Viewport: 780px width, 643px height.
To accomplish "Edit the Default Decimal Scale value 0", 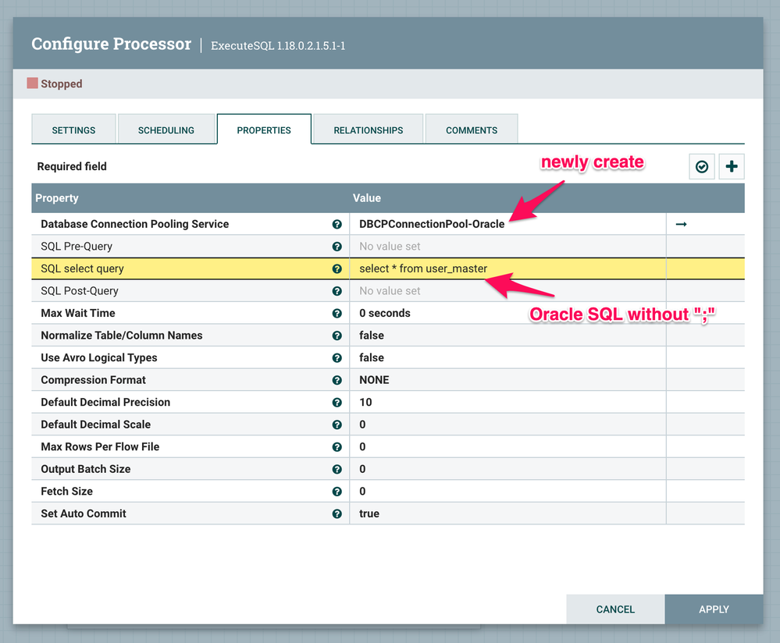I will (x=508, y=425).
